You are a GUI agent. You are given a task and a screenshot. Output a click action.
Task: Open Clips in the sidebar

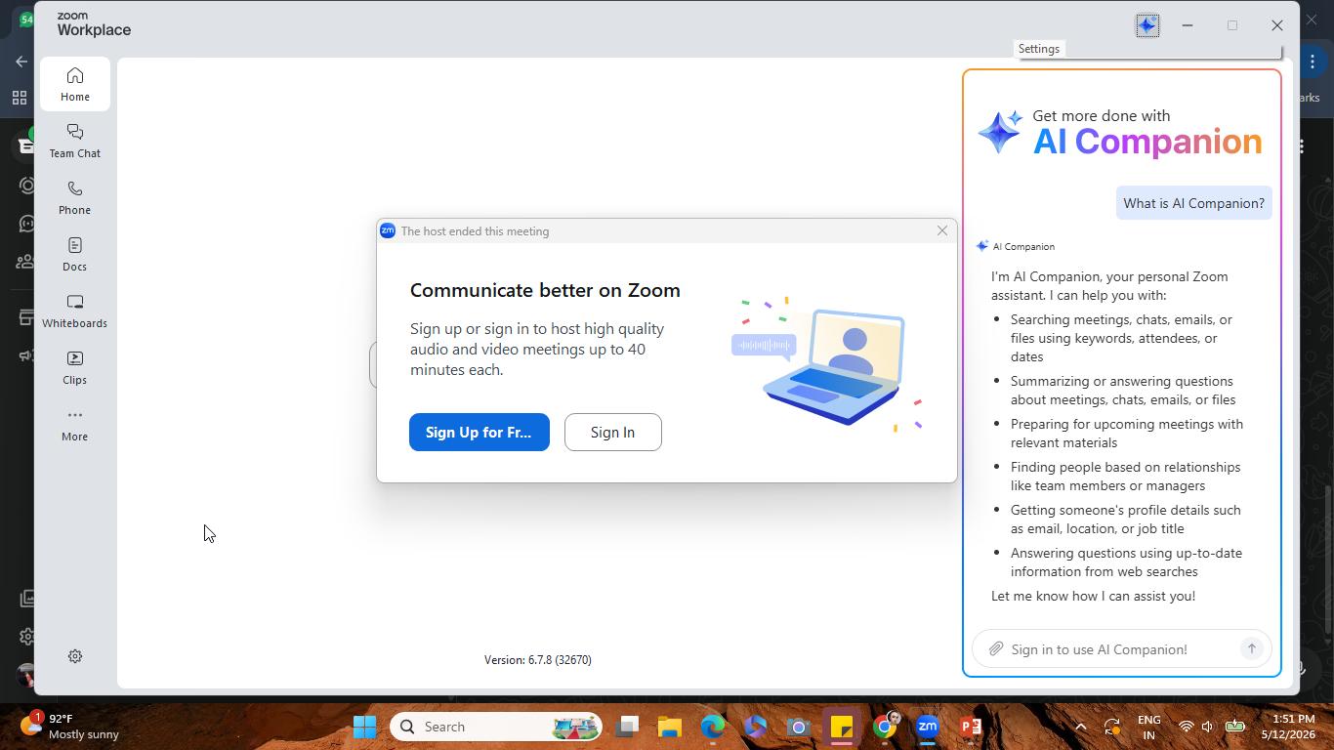pos(75,368)
